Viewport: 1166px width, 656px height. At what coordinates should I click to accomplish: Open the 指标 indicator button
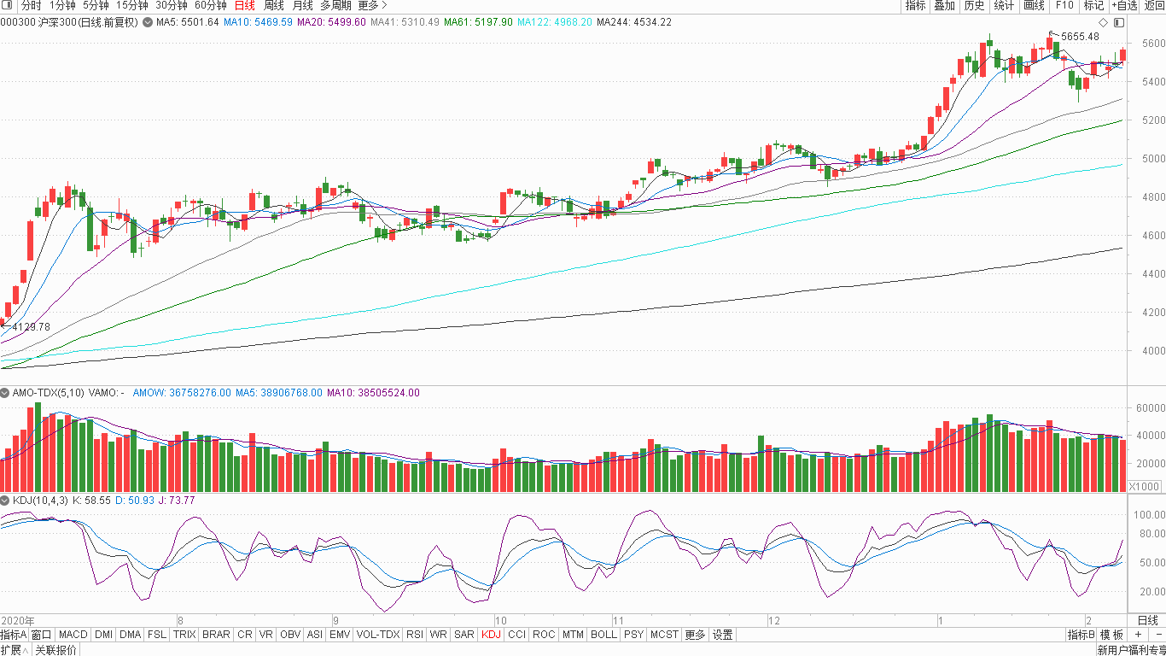[915, 5]
